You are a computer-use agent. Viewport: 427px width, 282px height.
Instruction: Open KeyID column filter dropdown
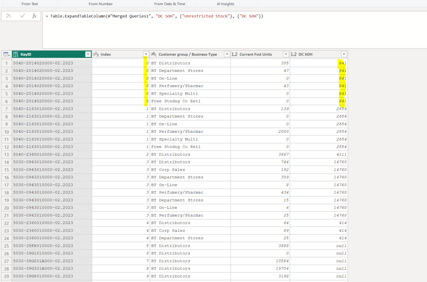[88, 54]
